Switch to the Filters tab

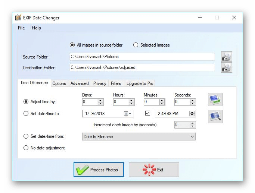(x=116, y=83)
